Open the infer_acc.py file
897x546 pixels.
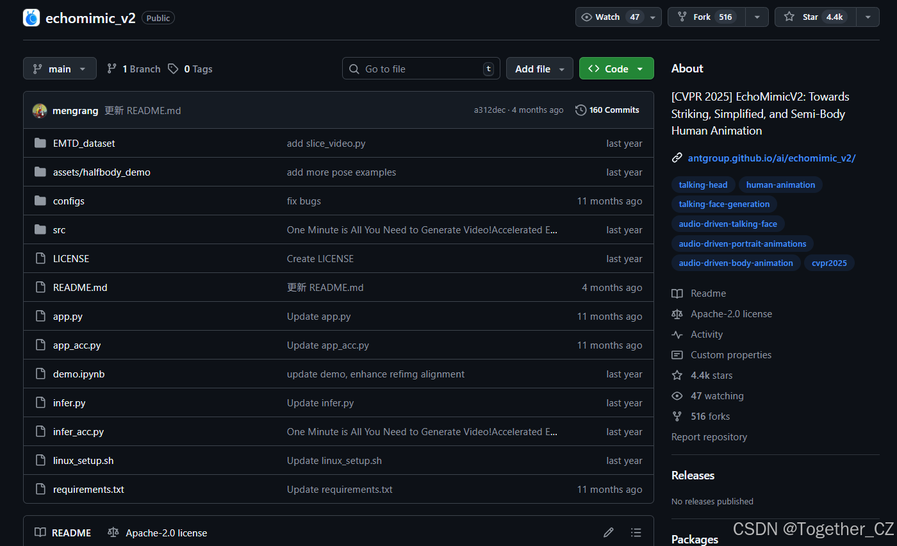pyautogui.click(x=78, y=432)
